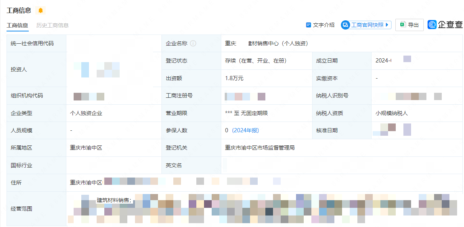Select the *** 至 无固定期限 value
This screenshot has height=227, width=464.
point(247,113)
